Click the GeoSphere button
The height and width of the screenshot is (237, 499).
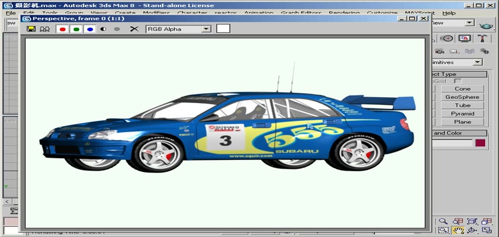462,97
